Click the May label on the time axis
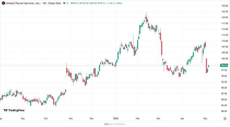Image resolution: width=230 pixels, height=127 pixels. coord(205,119)
